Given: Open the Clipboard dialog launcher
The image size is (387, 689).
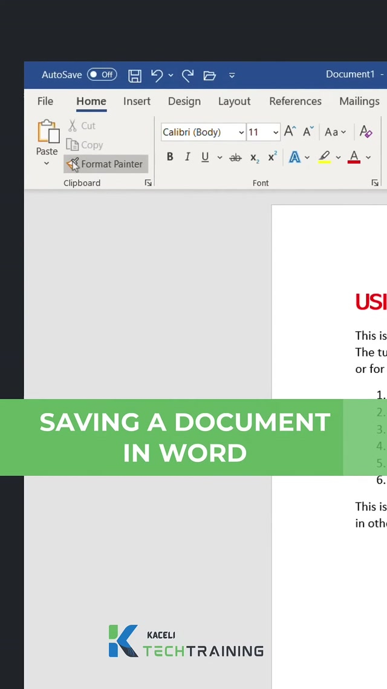Looking at the screenshot, I should pyautogui.click(x=148, y=183).
